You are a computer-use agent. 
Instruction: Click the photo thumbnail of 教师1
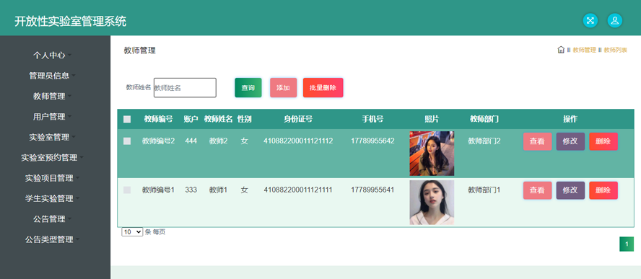pyautogui.click(x=432, y=203)
